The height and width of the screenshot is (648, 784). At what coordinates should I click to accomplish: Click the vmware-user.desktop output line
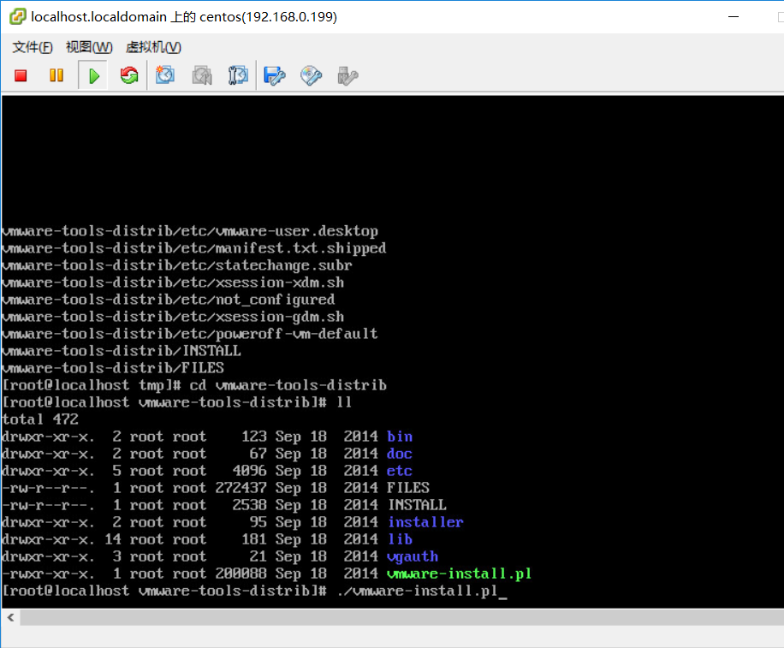(190, 231)
